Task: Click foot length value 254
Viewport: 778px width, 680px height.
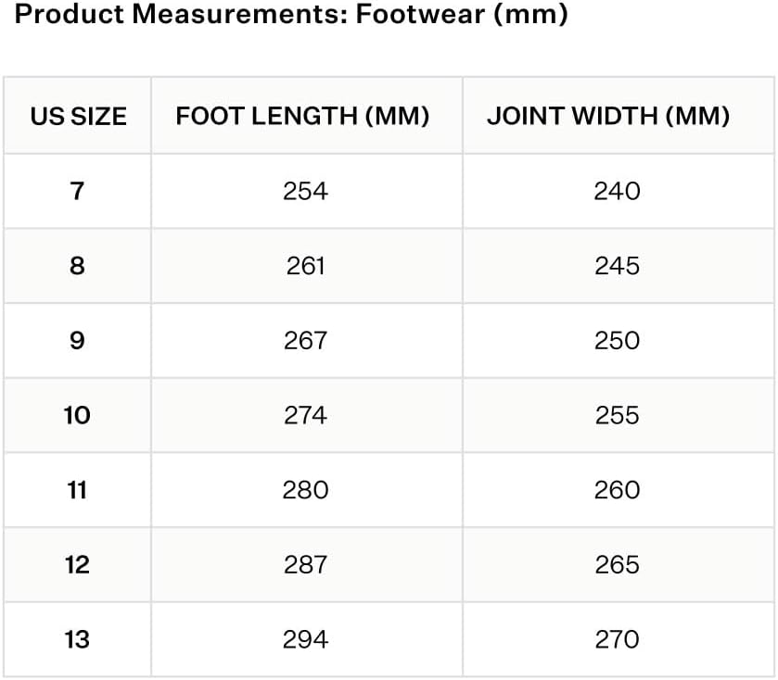Action: coord(305,191)
